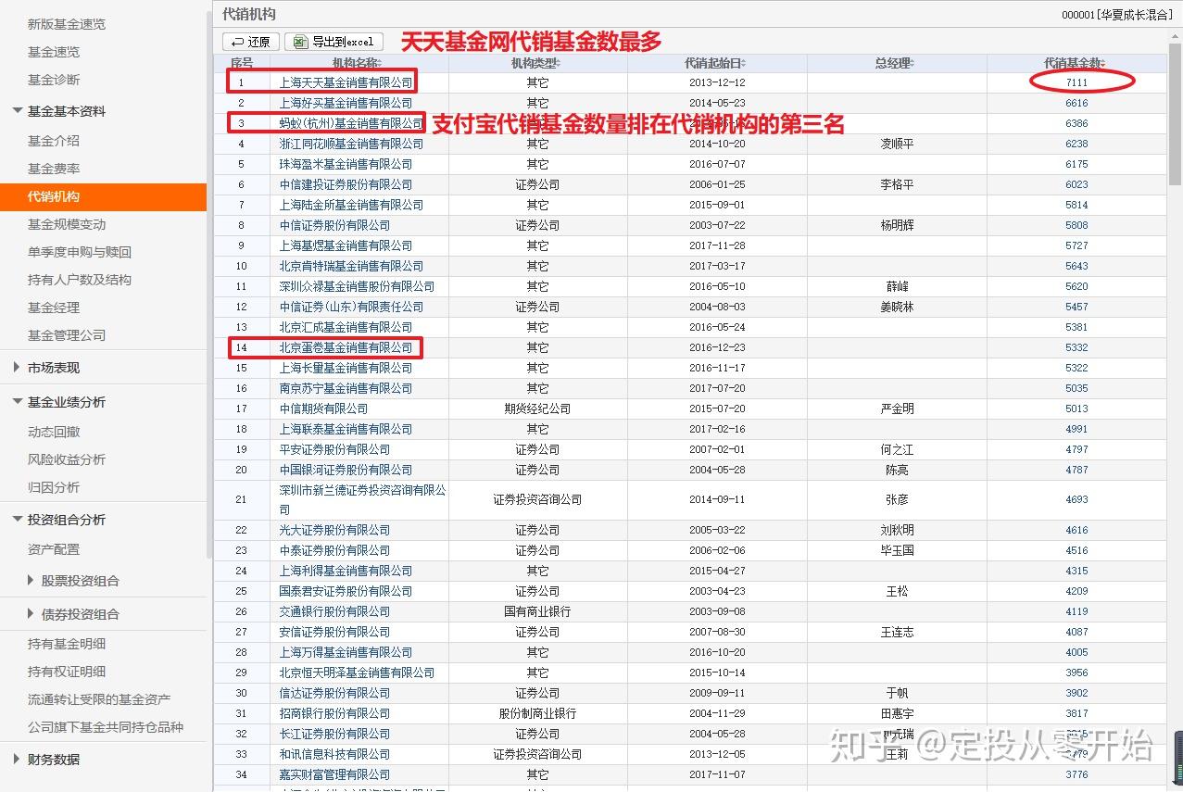
Task: Select the 蚂蚁(杭州)基金销售有限公司 row name
Action: 351,123
